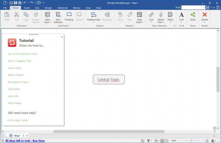Click 'Add a Topic' tutorial link
Viewport: 221px width, 143px height.
[15, 68]
